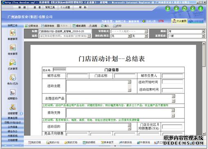Click the 城市名称 input field
The height and width of the screenshot is (149, 208).
tap(77, 76)
